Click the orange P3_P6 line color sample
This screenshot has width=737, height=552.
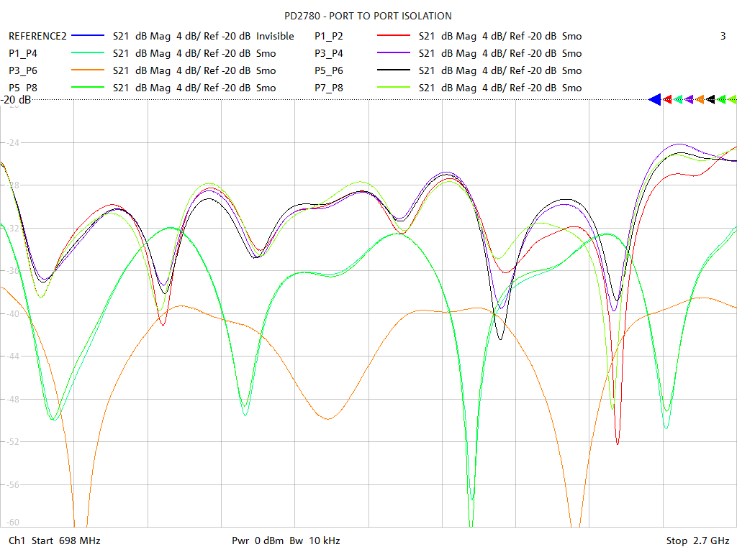pyautogui.click(x=88, y=70)
